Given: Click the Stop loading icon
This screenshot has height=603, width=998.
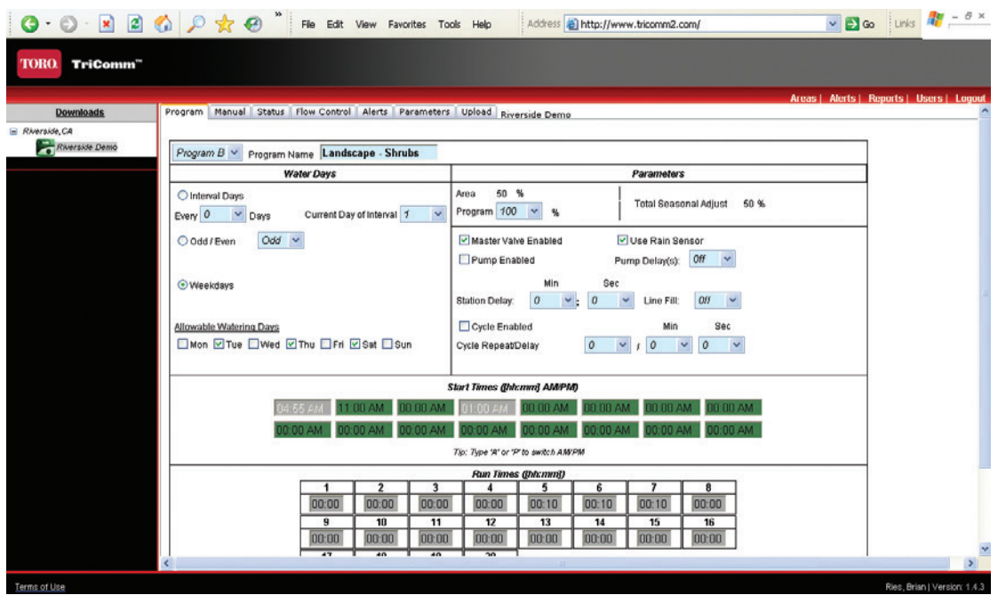Looking at the screenshot, I should 107,24.
